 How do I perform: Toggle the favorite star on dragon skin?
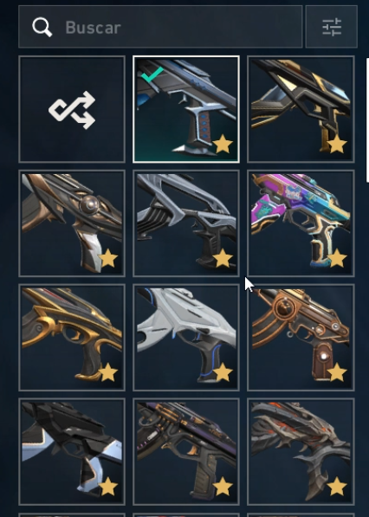(337, 487)
